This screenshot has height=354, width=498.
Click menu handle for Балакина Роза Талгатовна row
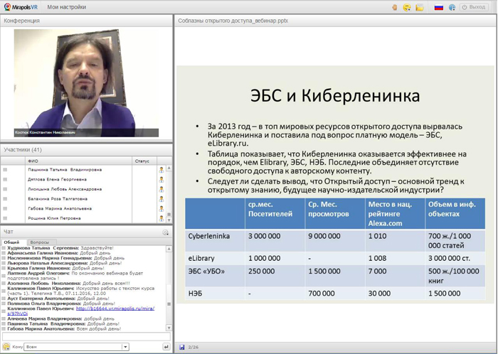[x=5, y=199]
